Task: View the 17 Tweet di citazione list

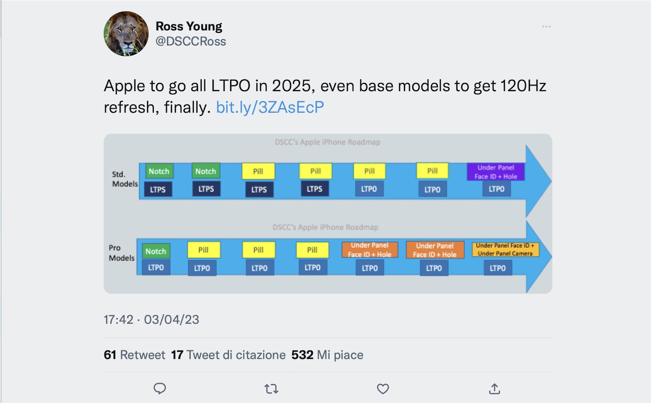Action: click(228, 355)
